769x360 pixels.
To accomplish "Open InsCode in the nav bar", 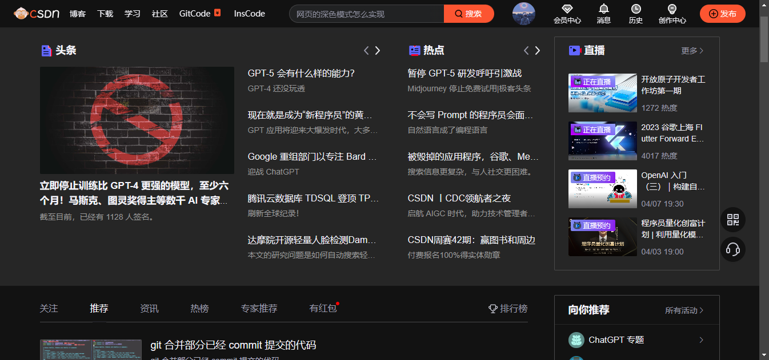I will (x=250, y=14).
